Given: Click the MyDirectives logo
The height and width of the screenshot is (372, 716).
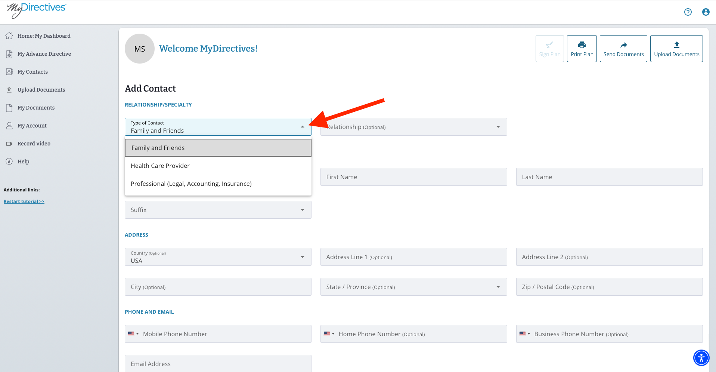Looking at the screenshot, I should (x=36, y=10).
